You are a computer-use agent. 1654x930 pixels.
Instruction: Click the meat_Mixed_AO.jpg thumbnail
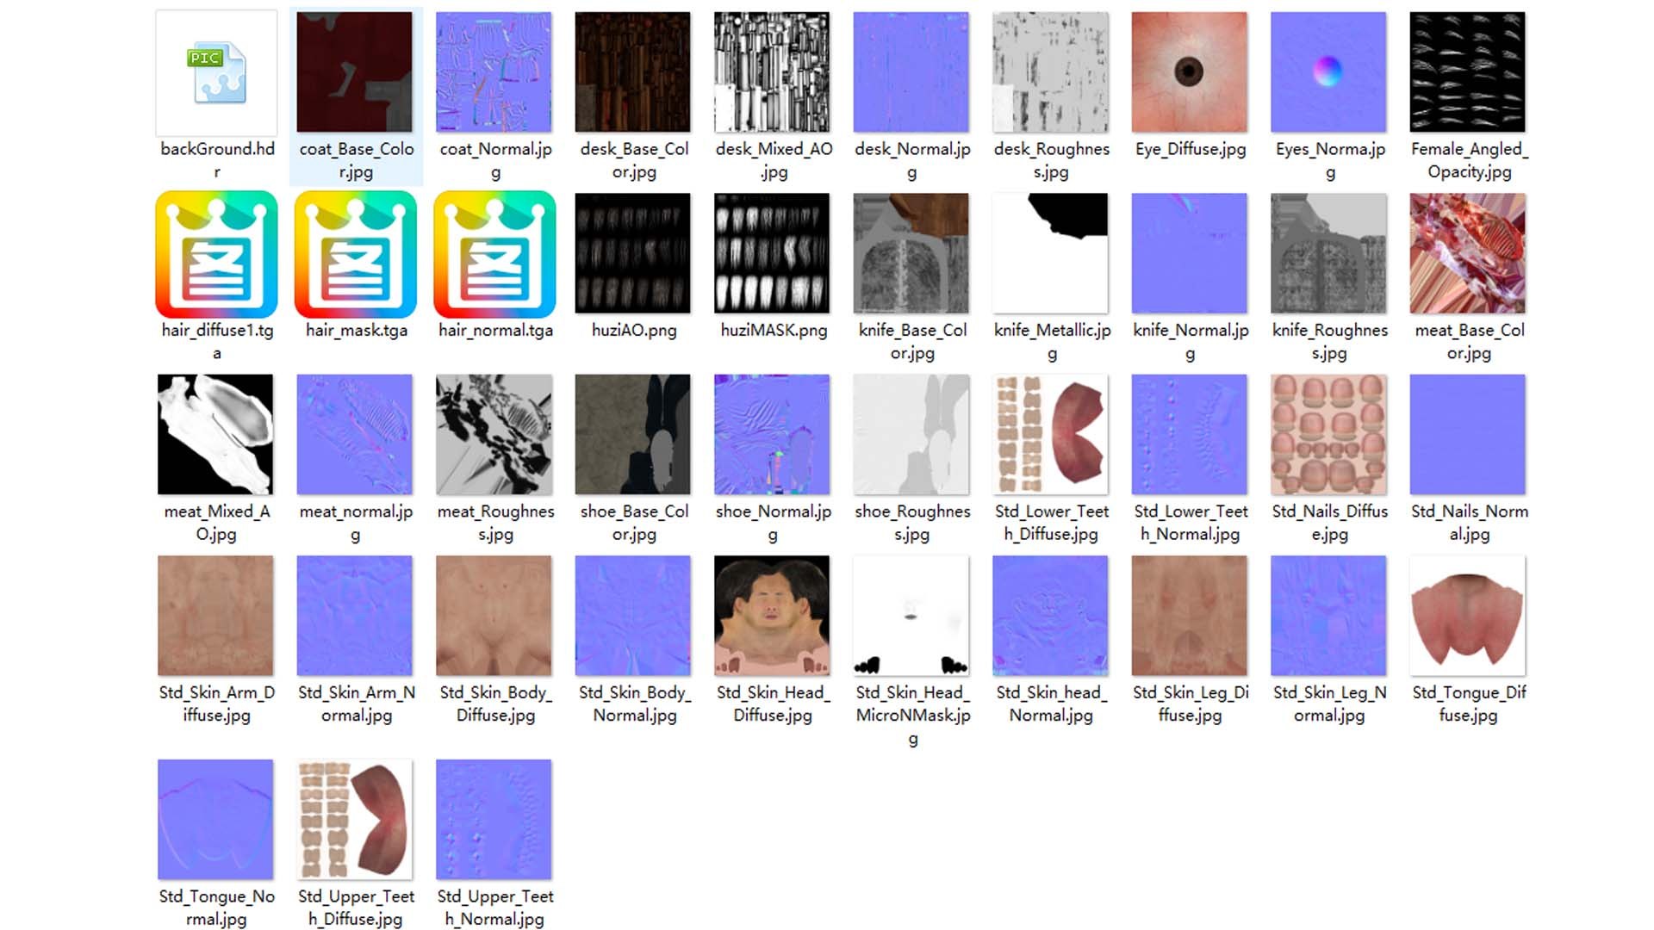tap(215, 434)
